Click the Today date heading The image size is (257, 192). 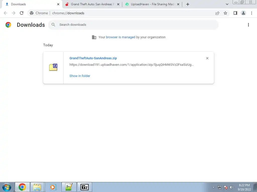[48, 45]
